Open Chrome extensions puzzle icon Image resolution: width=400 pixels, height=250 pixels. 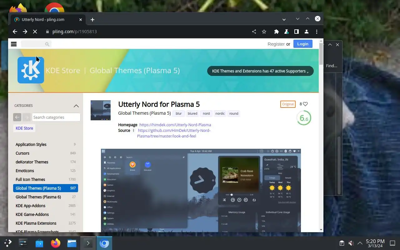click(277, 32)
